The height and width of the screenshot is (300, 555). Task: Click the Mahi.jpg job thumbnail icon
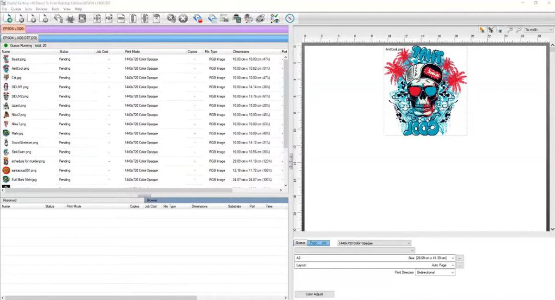point(6,133)
